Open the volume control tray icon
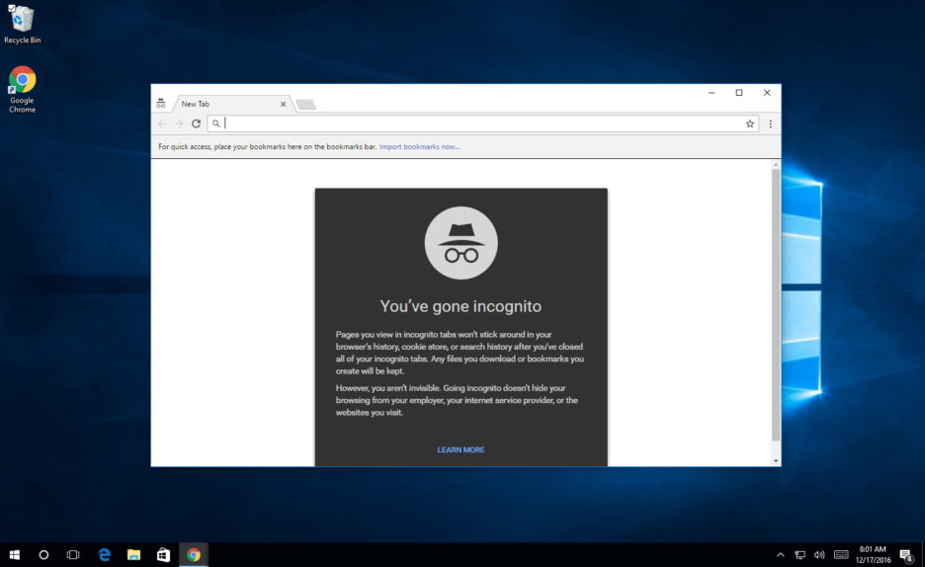Image resolution: width=925 pixels, height=567 pixels. [819, 554]
